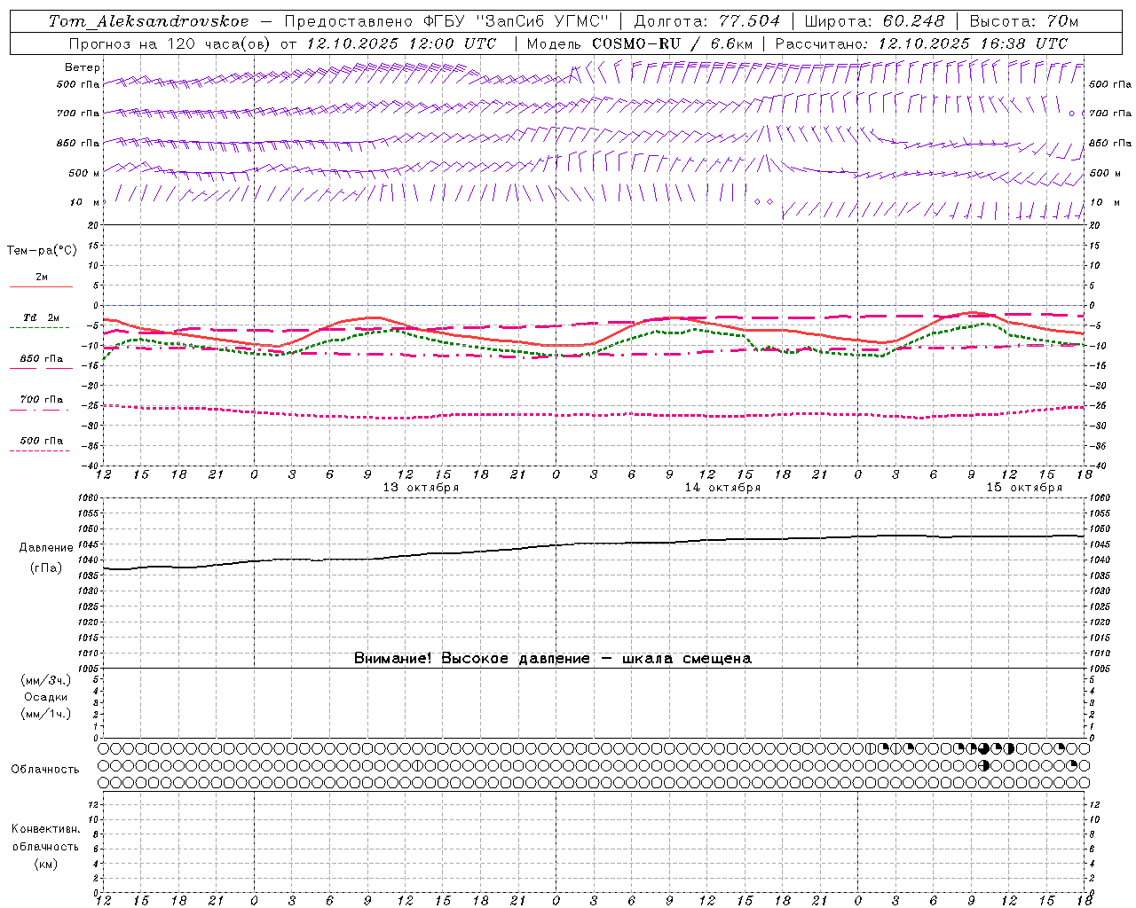Click the 'Давление' pressure panel label
This screenshot has height=908, width=1136.
[x=46, y=548]
